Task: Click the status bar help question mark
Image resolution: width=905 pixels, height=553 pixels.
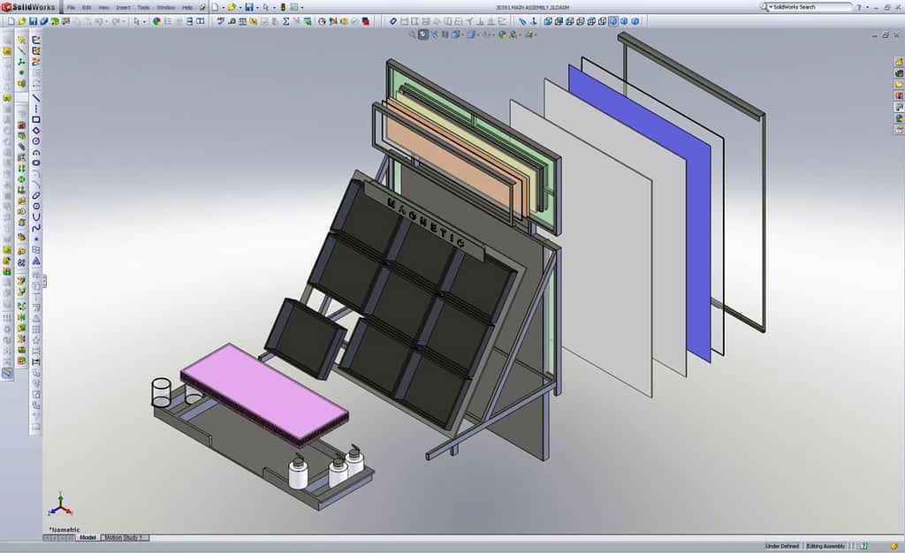Action: [863, 546]
